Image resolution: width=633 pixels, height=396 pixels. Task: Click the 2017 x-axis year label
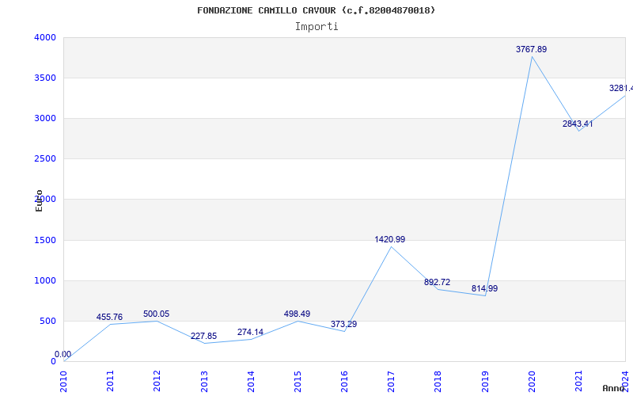point(392,381)
